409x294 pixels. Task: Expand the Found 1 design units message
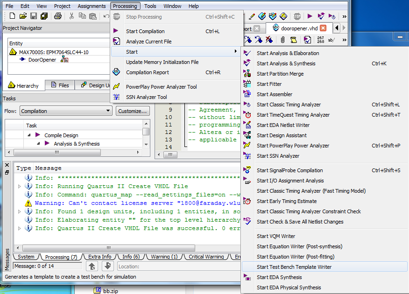pos(19,212)
